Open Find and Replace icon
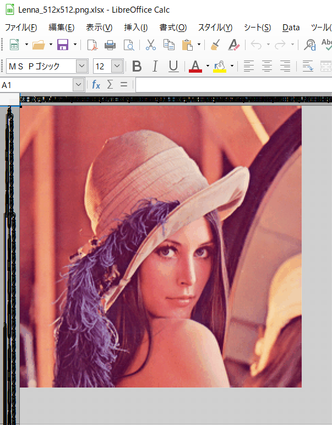The height and width of the screenshot is (425, 332). pyautogui.click(x=310, y=45)
